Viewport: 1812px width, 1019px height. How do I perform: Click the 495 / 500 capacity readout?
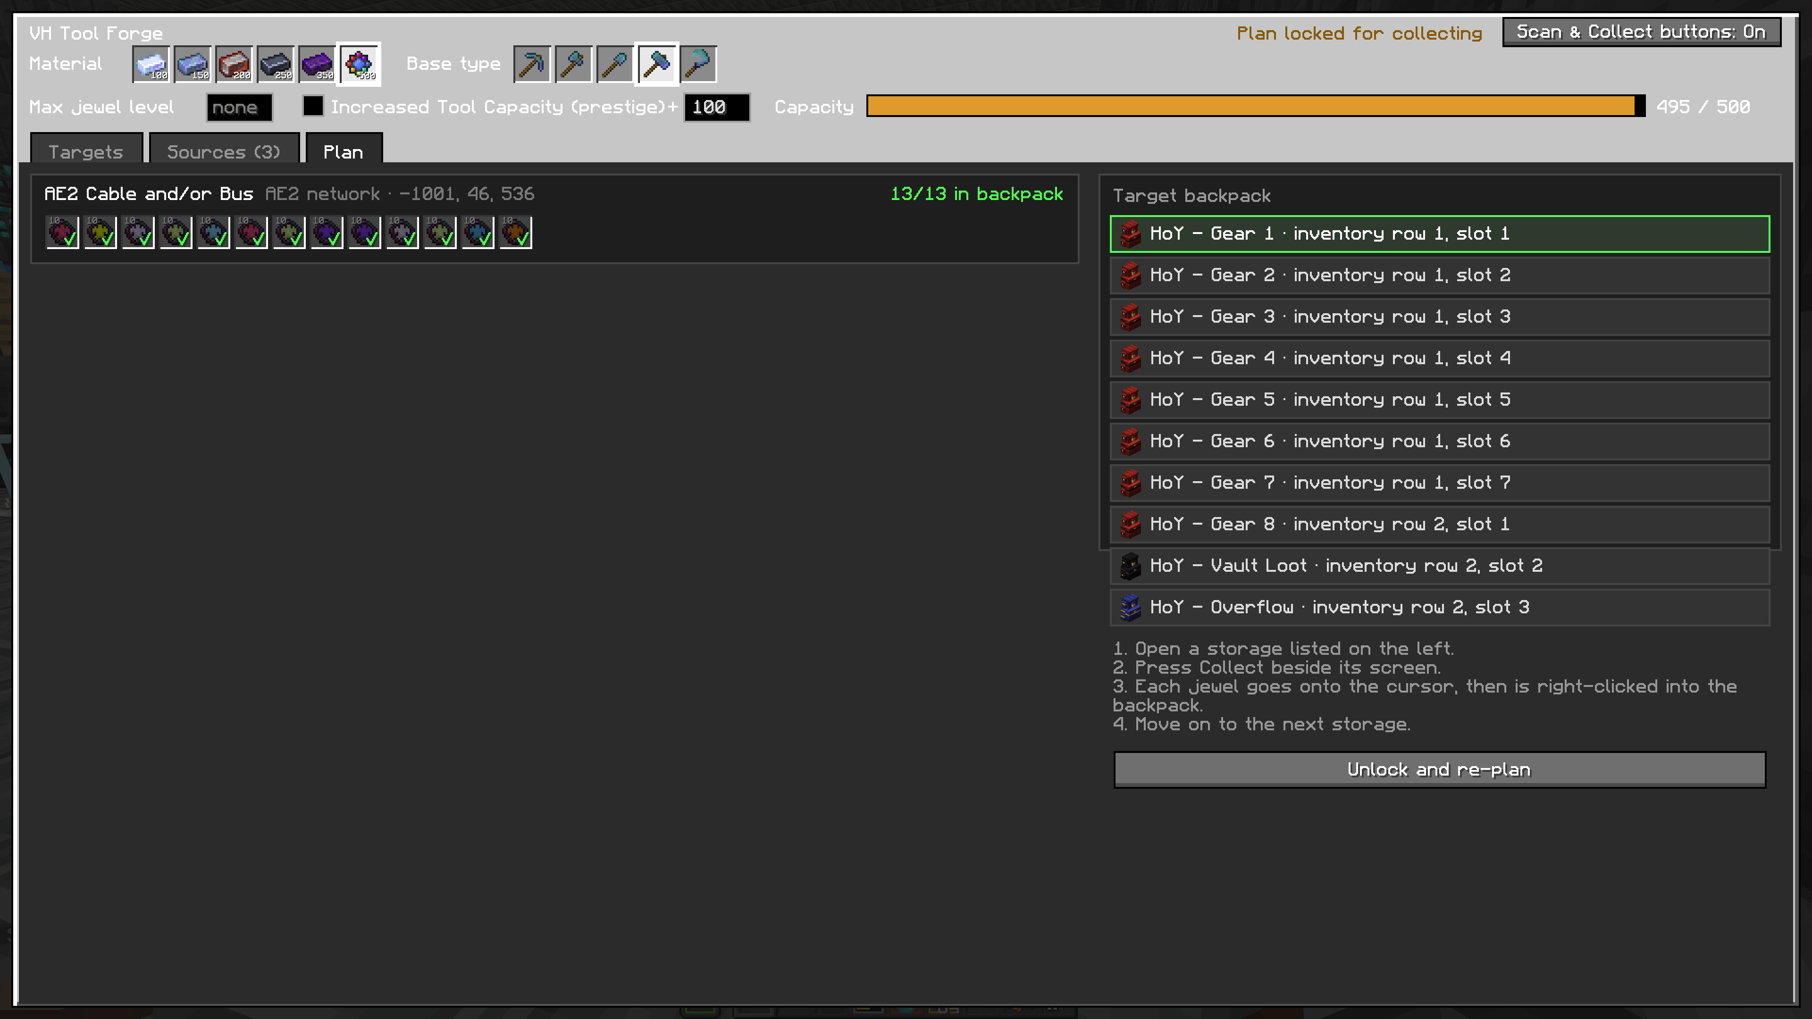point(1703,107)
